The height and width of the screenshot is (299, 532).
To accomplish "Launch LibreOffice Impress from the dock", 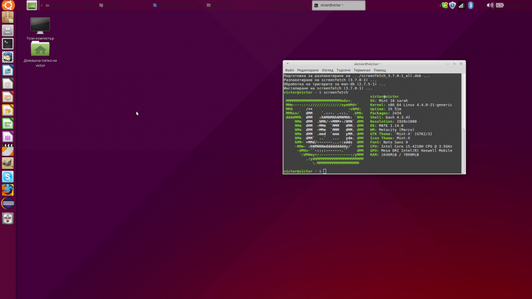I will pyautogui.click(x=8, y=97).
